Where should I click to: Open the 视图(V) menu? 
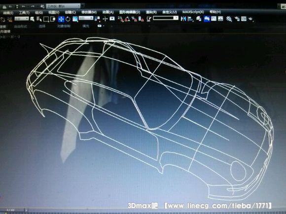[54, 13]
